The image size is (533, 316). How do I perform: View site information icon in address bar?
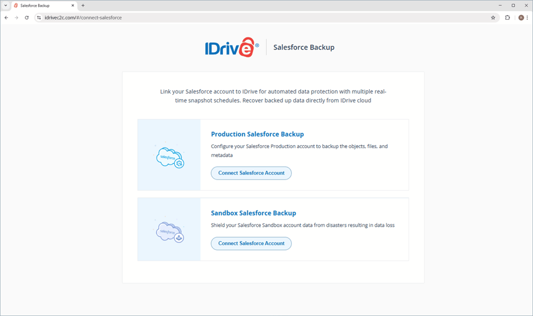39,17
